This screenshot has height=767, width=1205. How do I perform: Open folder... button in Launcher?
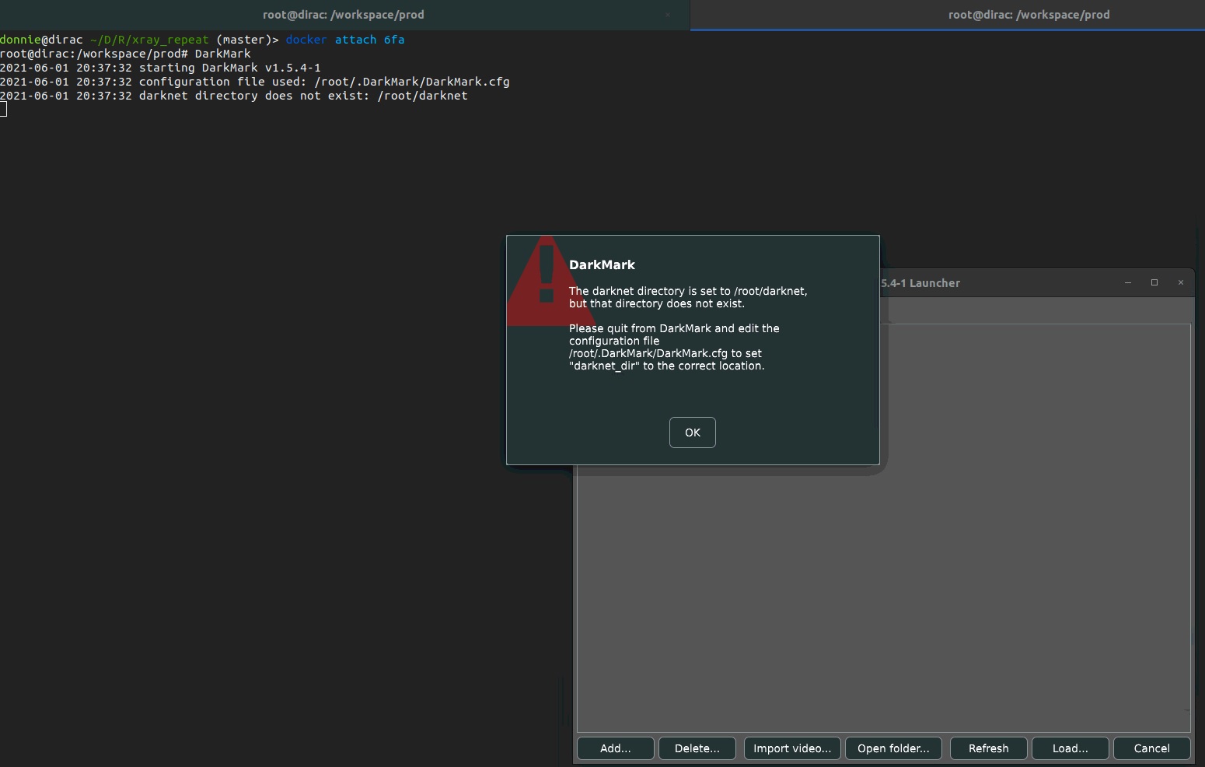point(893,748)
